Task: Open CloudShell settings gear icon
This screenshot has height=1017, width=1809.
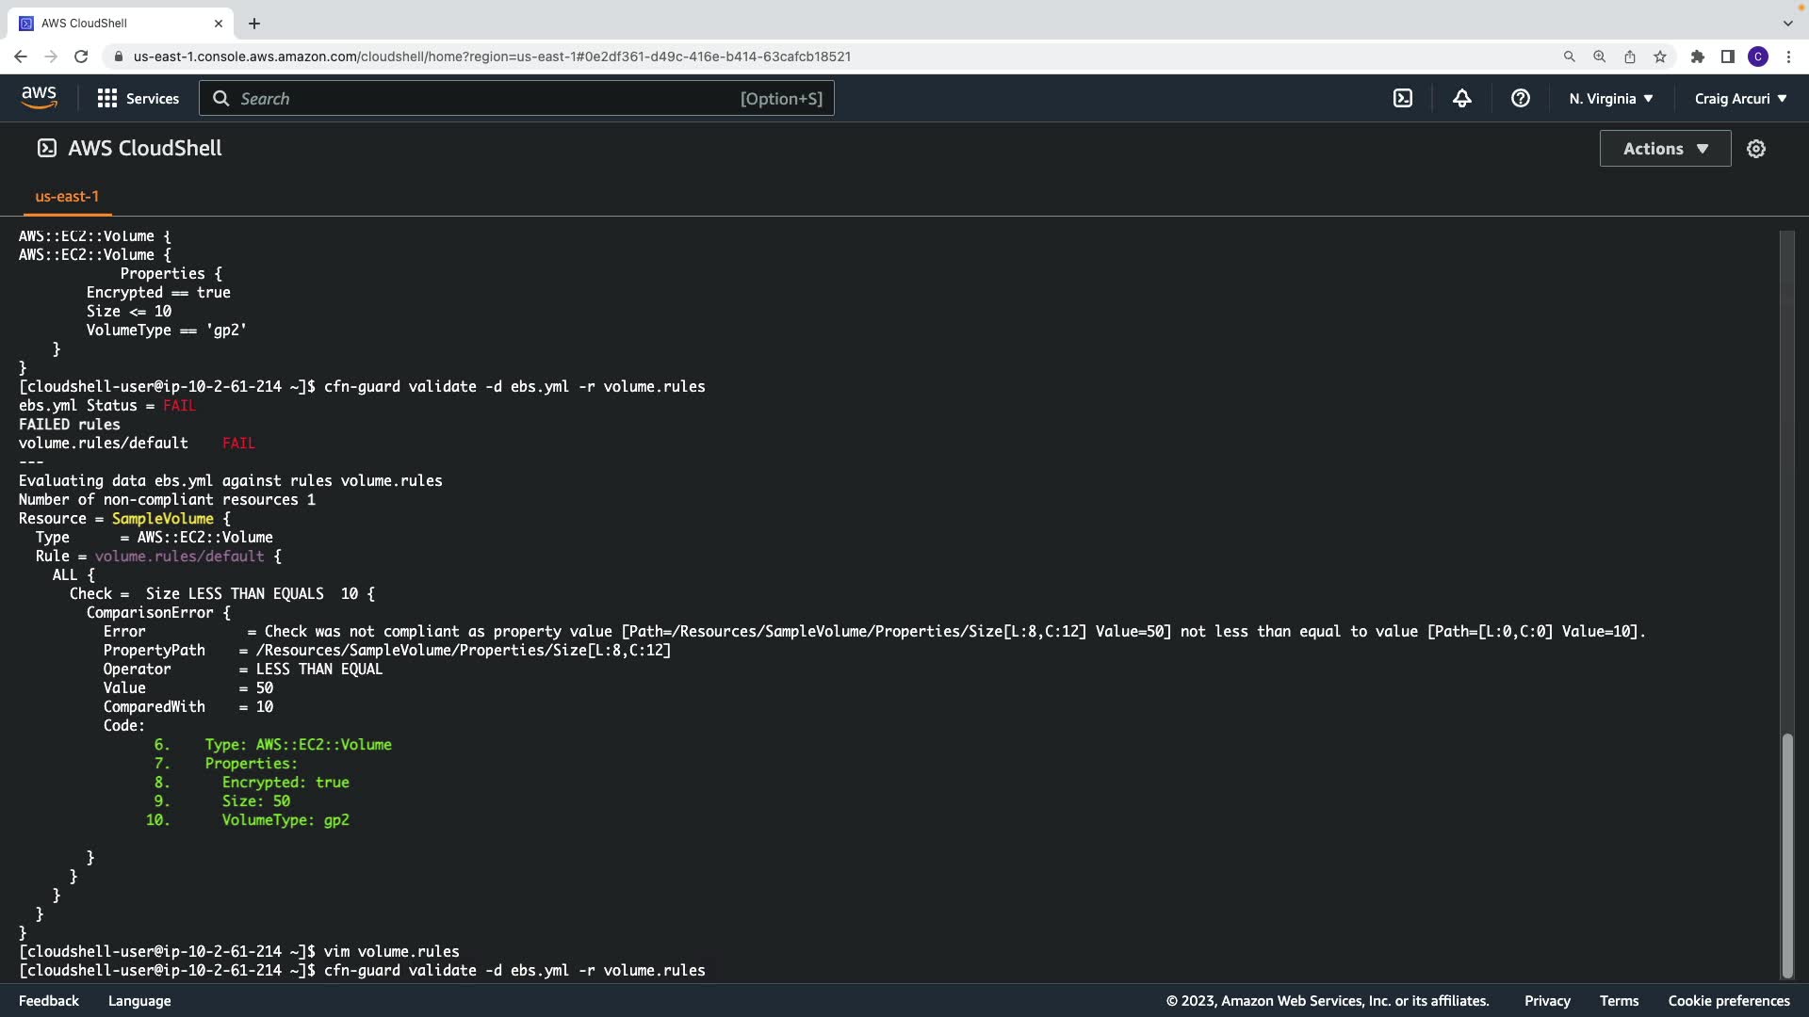Action: click(x=1756, y=149)
